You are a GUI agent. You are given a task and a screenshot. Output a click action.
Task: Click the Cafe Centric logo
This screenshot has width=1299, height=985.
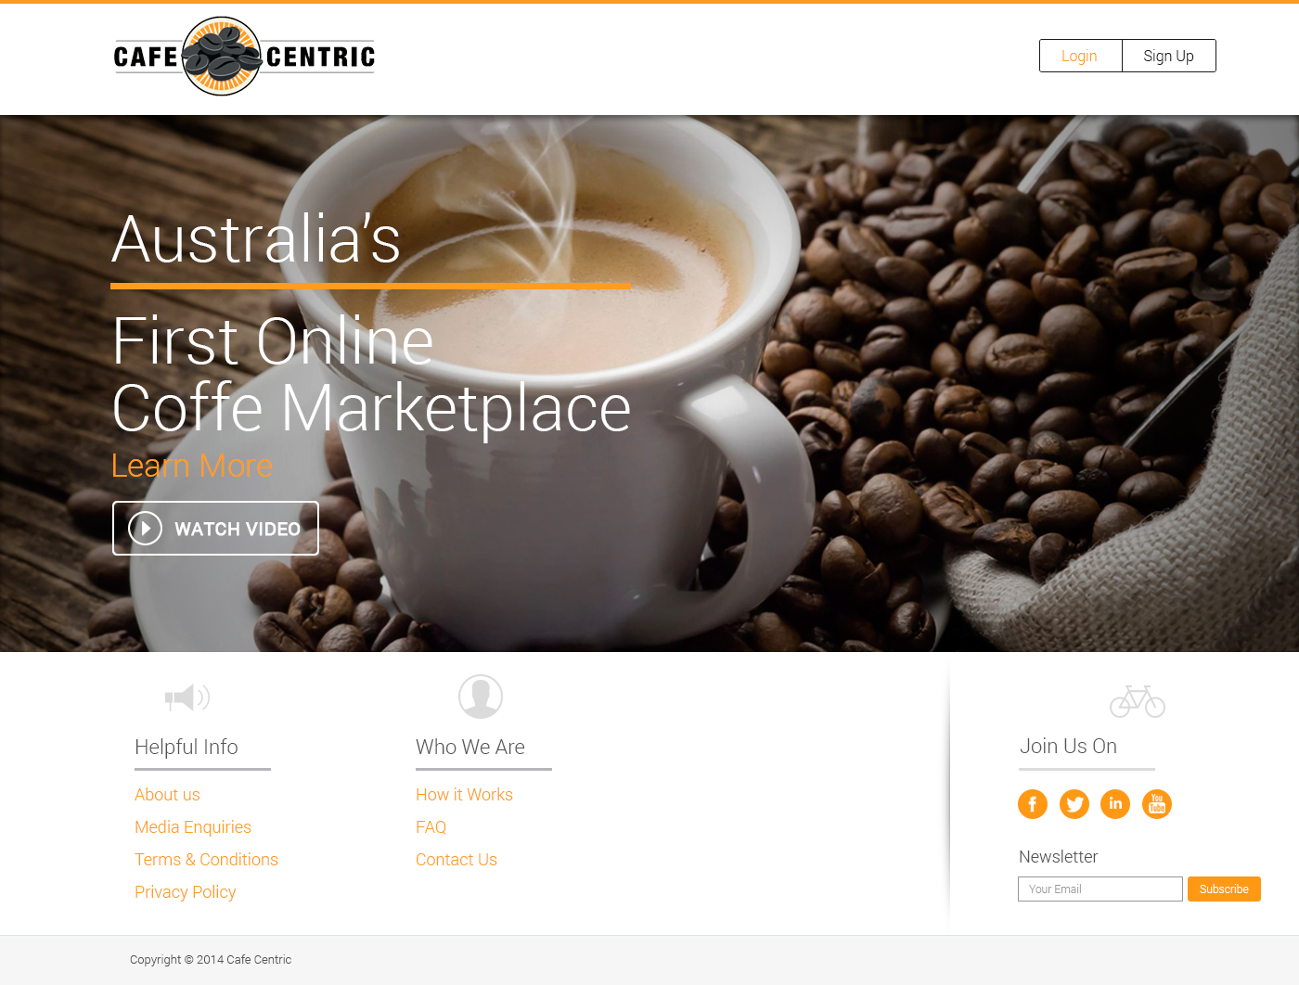tap(244, 57)
